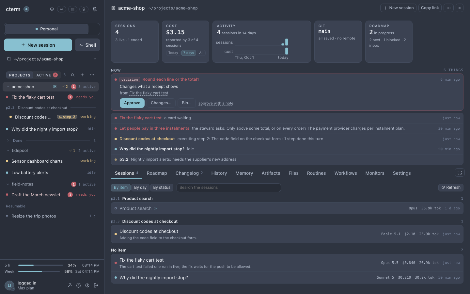Image resolution: width=470 pixels, height=294 pixels.
Task: Set cost range to Today
Action: [x=173, y=53]
